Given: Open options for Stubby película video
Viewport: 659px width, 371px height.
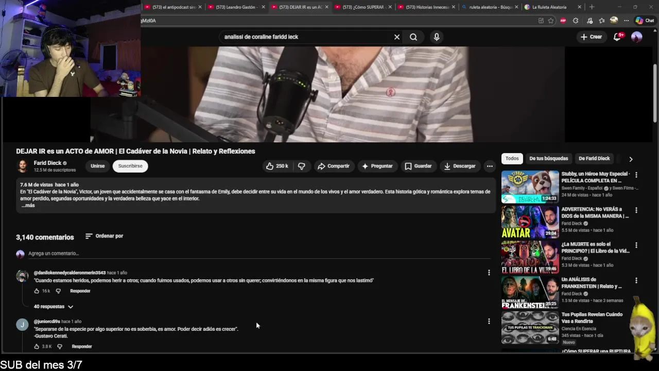Looking at the screenshot, I should tap(636, 175).
